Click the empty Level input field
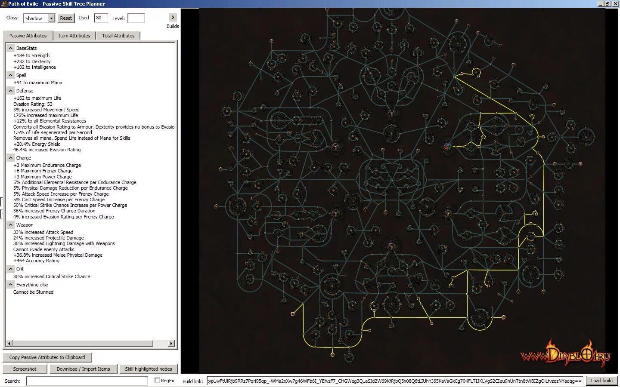 coord(136,18)
